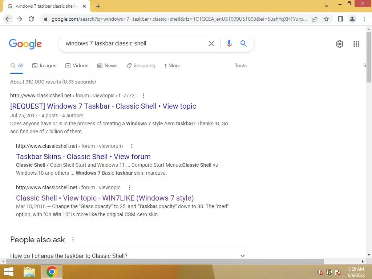Share this page from the address bar
Viewport: 372px width, 279px height.
click(315, 19)
